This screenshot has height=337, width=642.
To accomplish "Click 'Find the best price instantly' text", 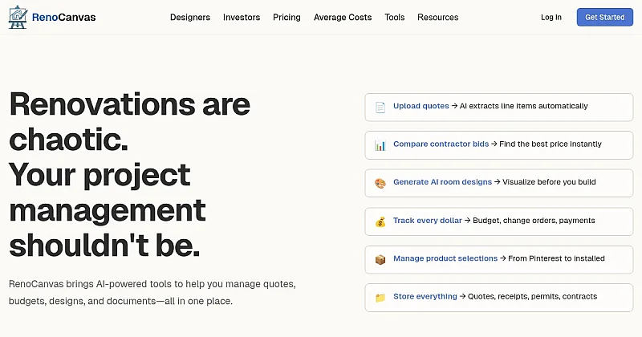I will [x=551, y=144].
